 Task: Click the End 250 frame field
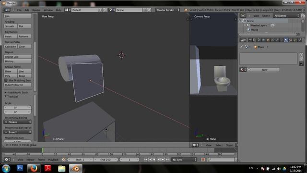click(106, 160)
